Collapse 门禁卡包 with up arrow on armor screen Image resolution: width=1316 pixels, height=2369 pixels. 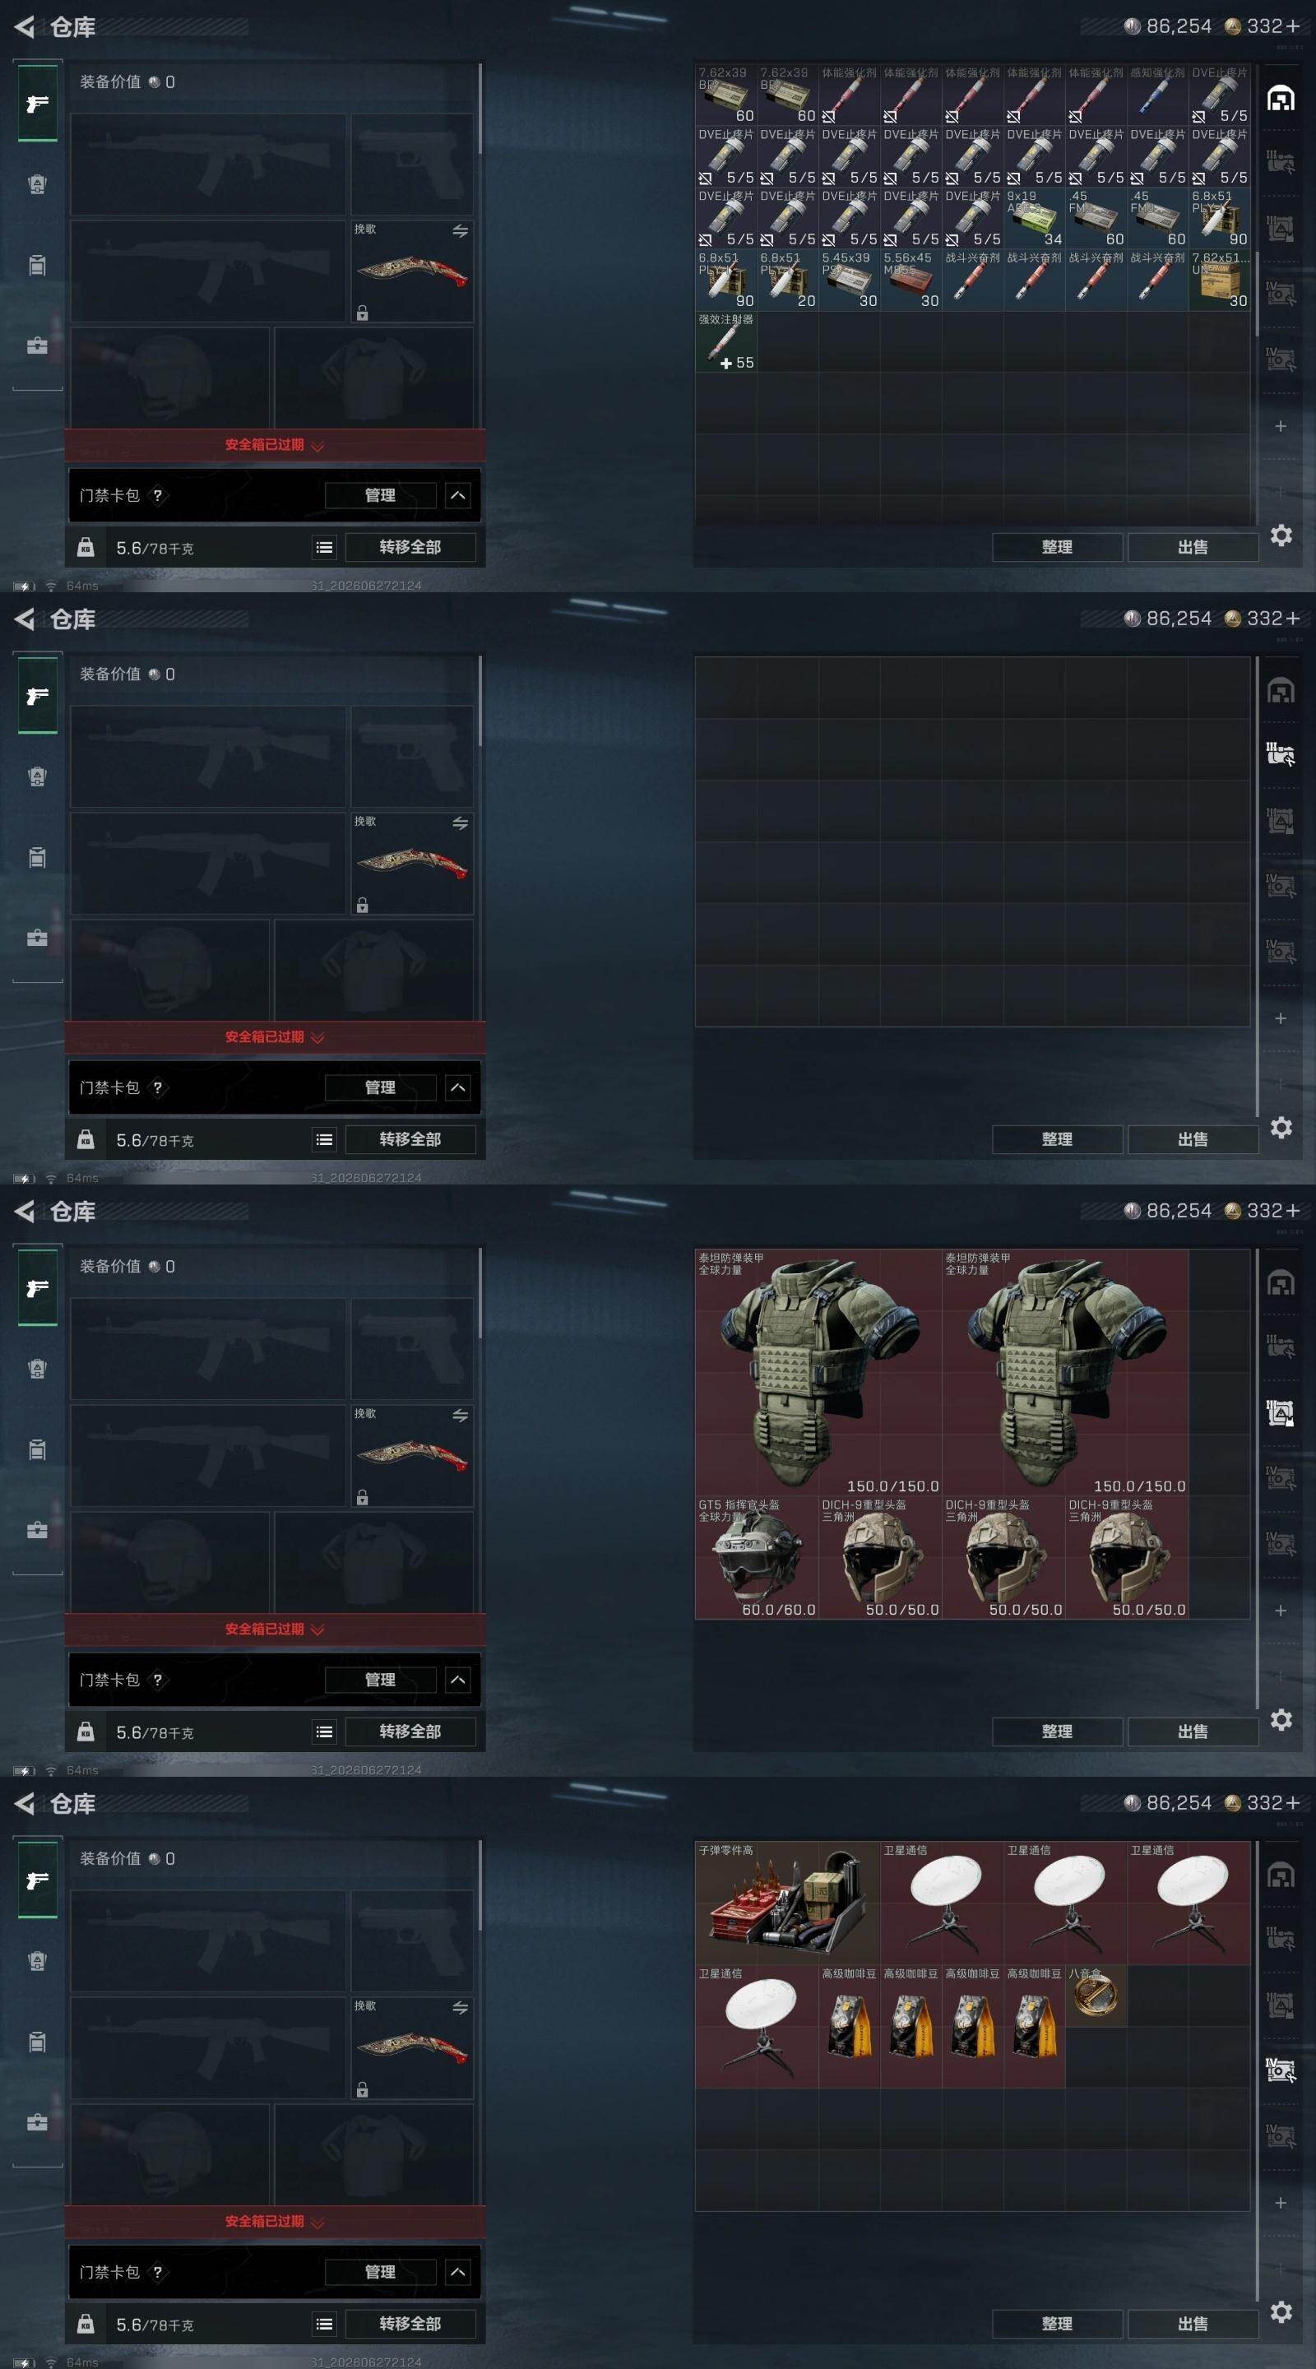[458, 1681]
